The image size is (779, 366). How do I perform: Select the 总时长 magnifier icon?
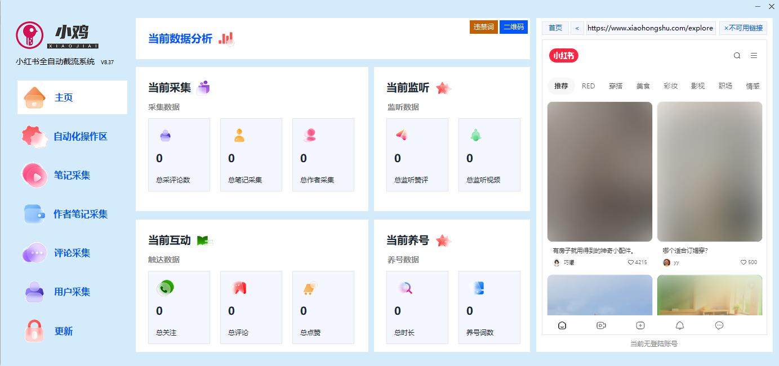[405, 288]
